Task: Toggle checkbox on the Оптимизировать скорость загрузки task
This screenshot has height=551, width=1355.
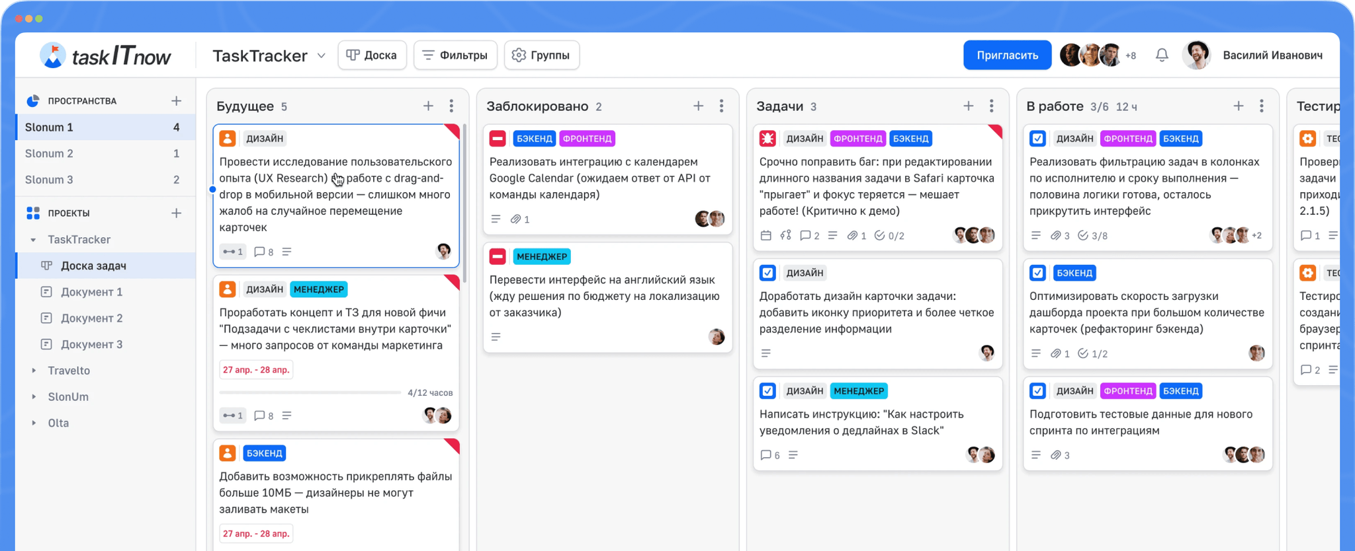Action: coord(1037,273)
